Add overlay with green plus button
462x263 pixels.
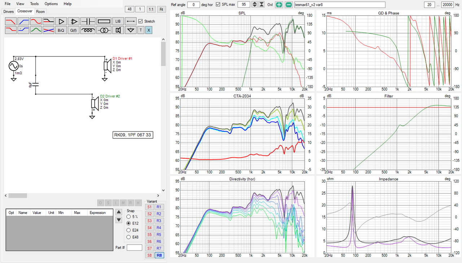click(279, 5)
